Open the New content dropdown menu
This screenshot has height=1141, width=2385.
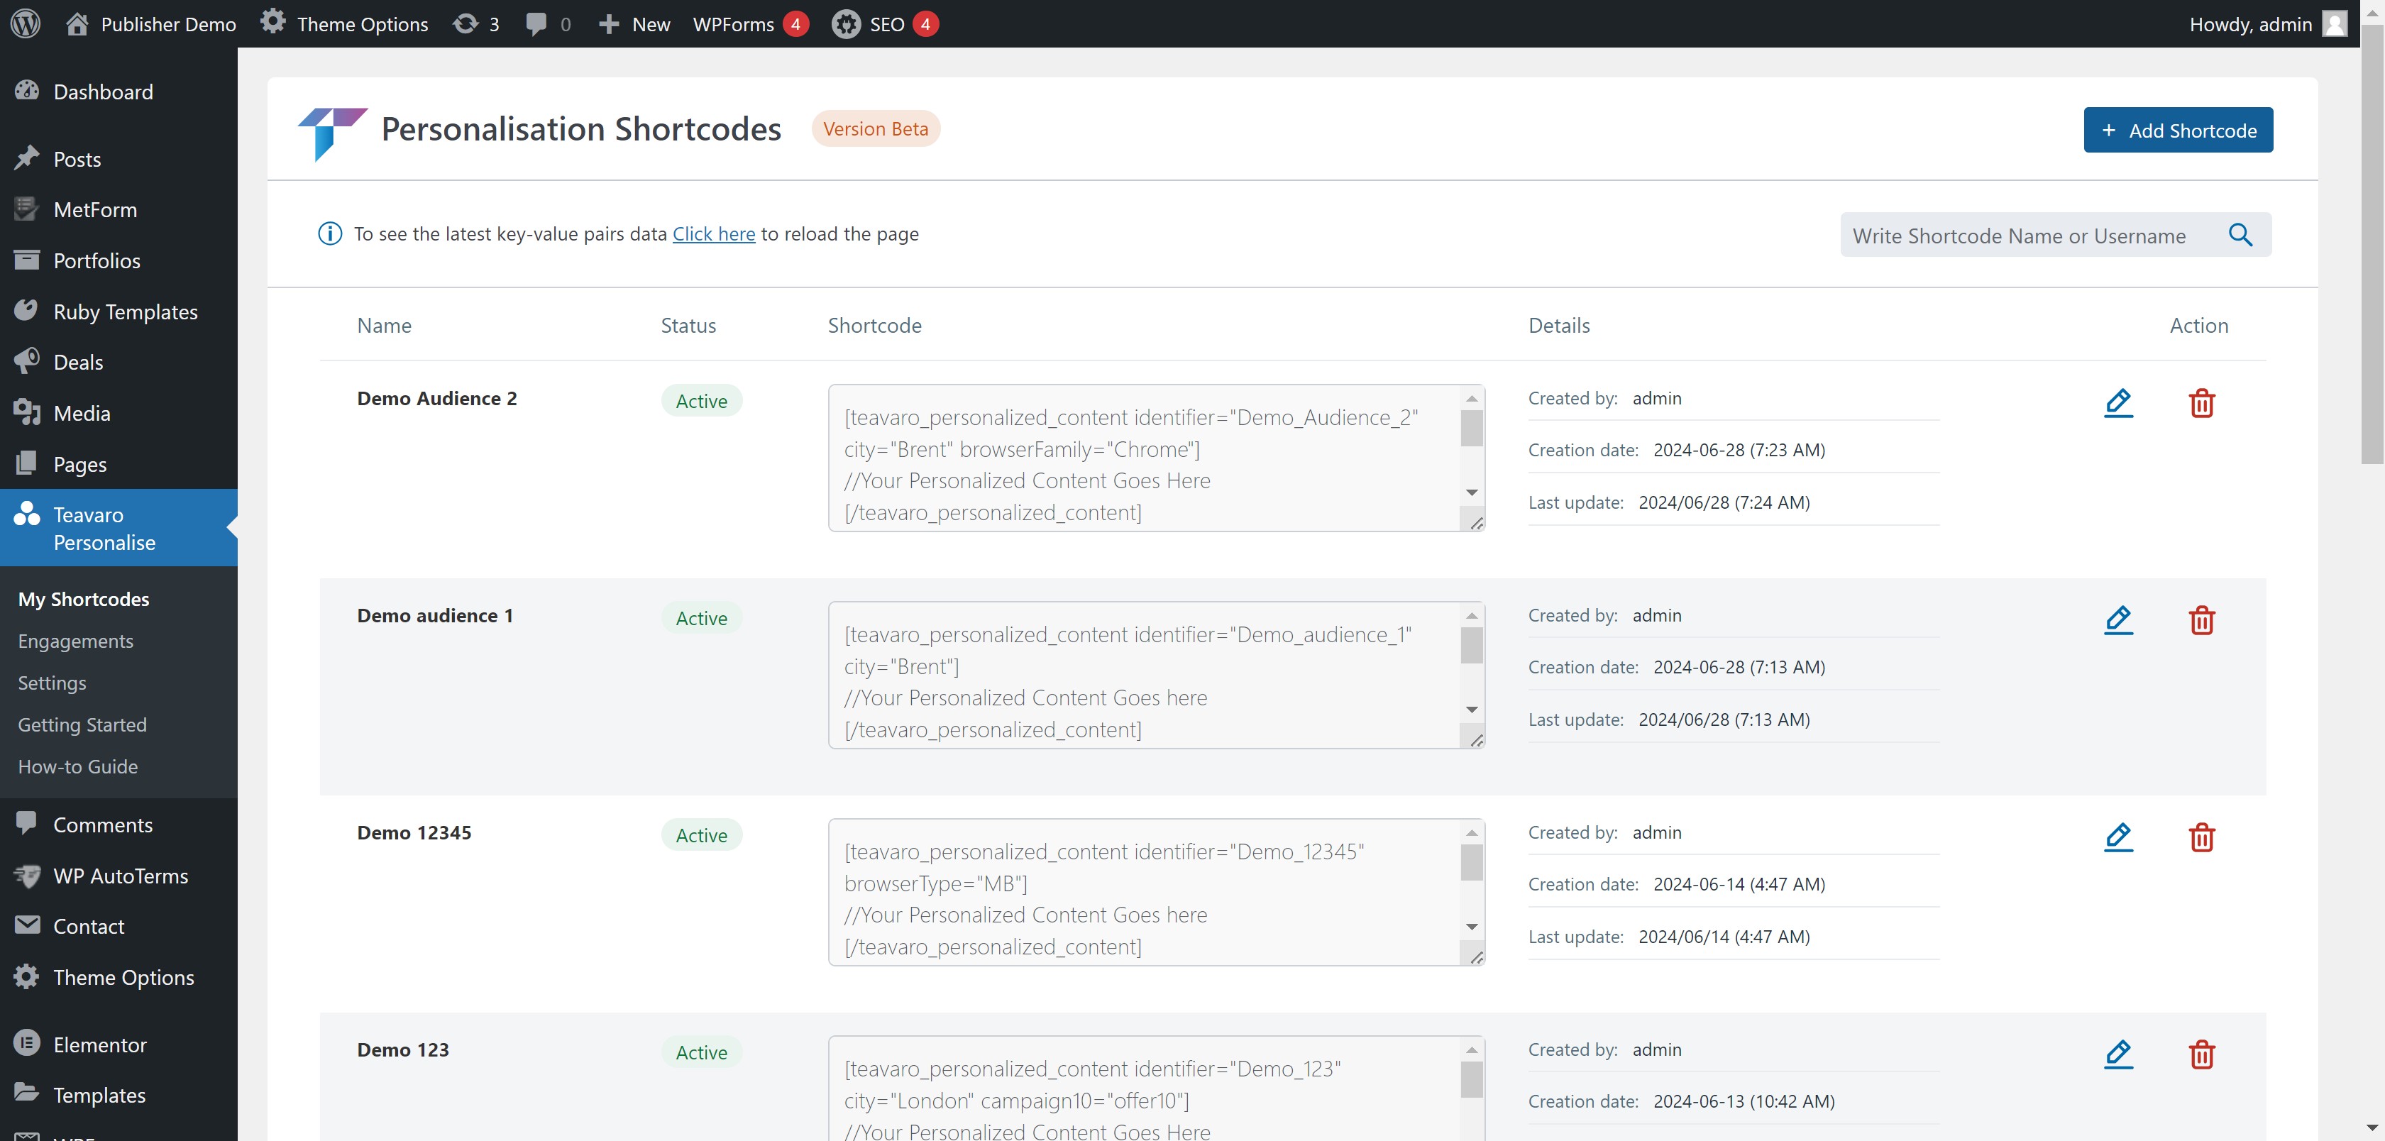coord(634,24)
